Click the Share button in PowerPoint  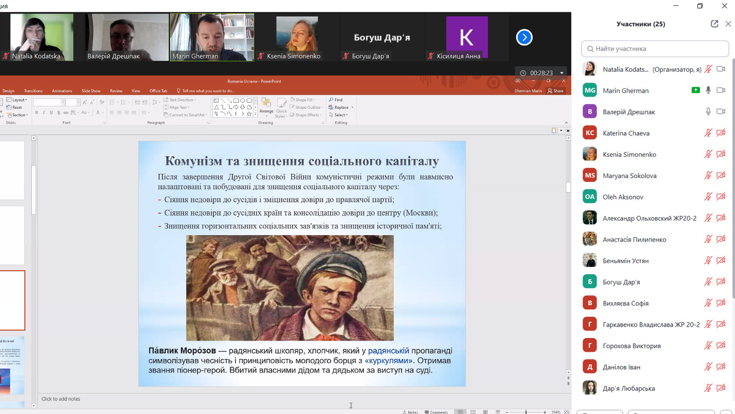pos(556,91)
